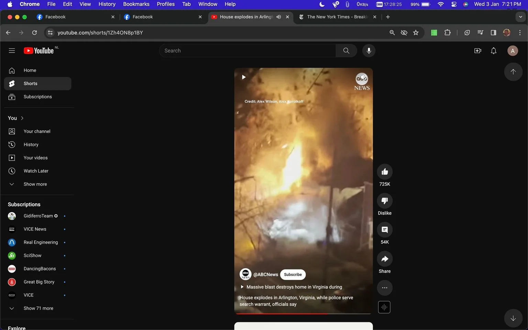This screenshot has height=330, width=528.
Task: Open the Chrome tab search dropdown
Action: (x=520, y=17)
